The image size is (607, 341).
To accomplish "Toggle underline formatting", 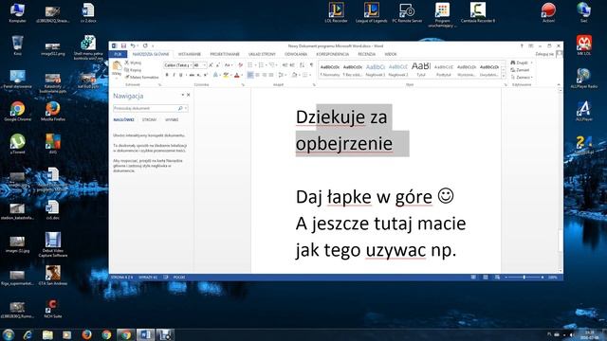I will pyautogui.click(x=181, y=75).
